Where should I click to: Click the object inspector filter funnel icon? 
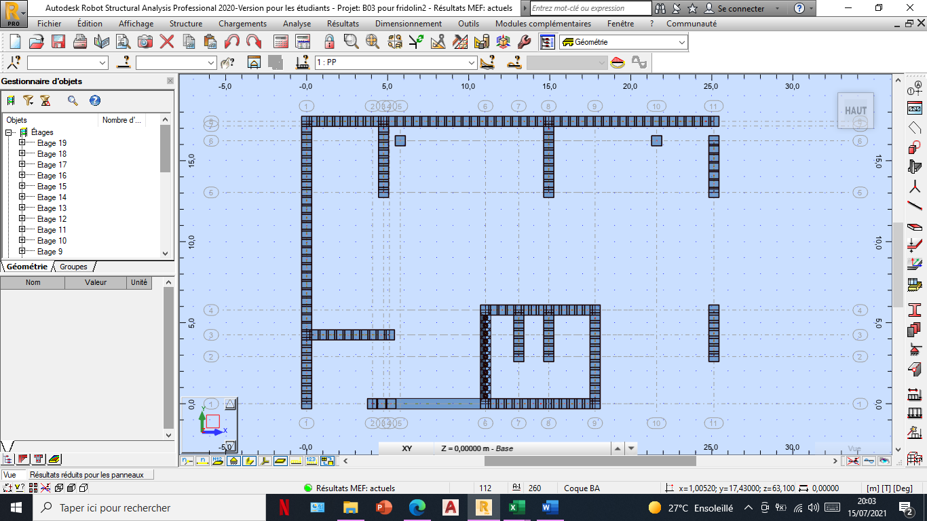pyautogui.click(x=28, y=100)
